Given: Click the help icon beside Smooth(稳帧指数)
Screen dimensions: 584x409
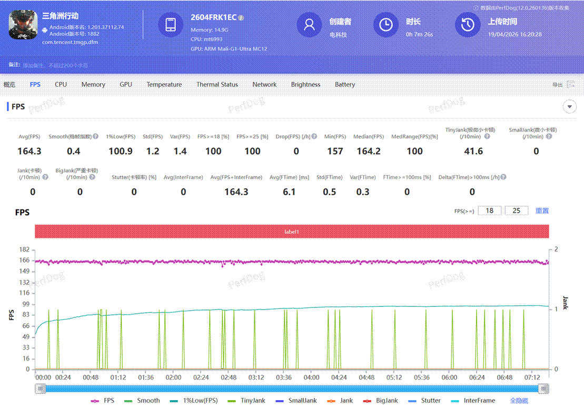Looking at the screenshot, I should point(95,136).
